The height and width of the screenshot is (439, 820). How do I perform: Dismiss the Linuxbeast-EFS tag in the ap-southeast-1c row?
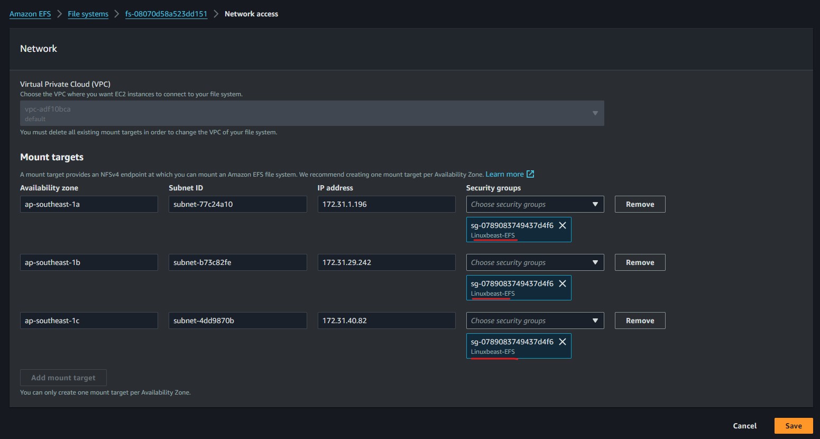(x=561, y=341)
